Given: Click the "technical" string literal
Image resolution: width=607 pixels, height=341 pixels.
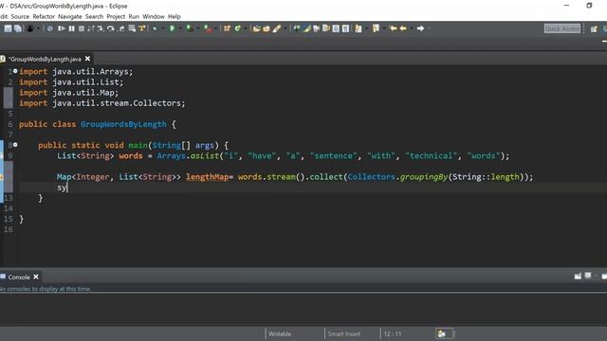Looking at the screenshot, I should 432,155.
